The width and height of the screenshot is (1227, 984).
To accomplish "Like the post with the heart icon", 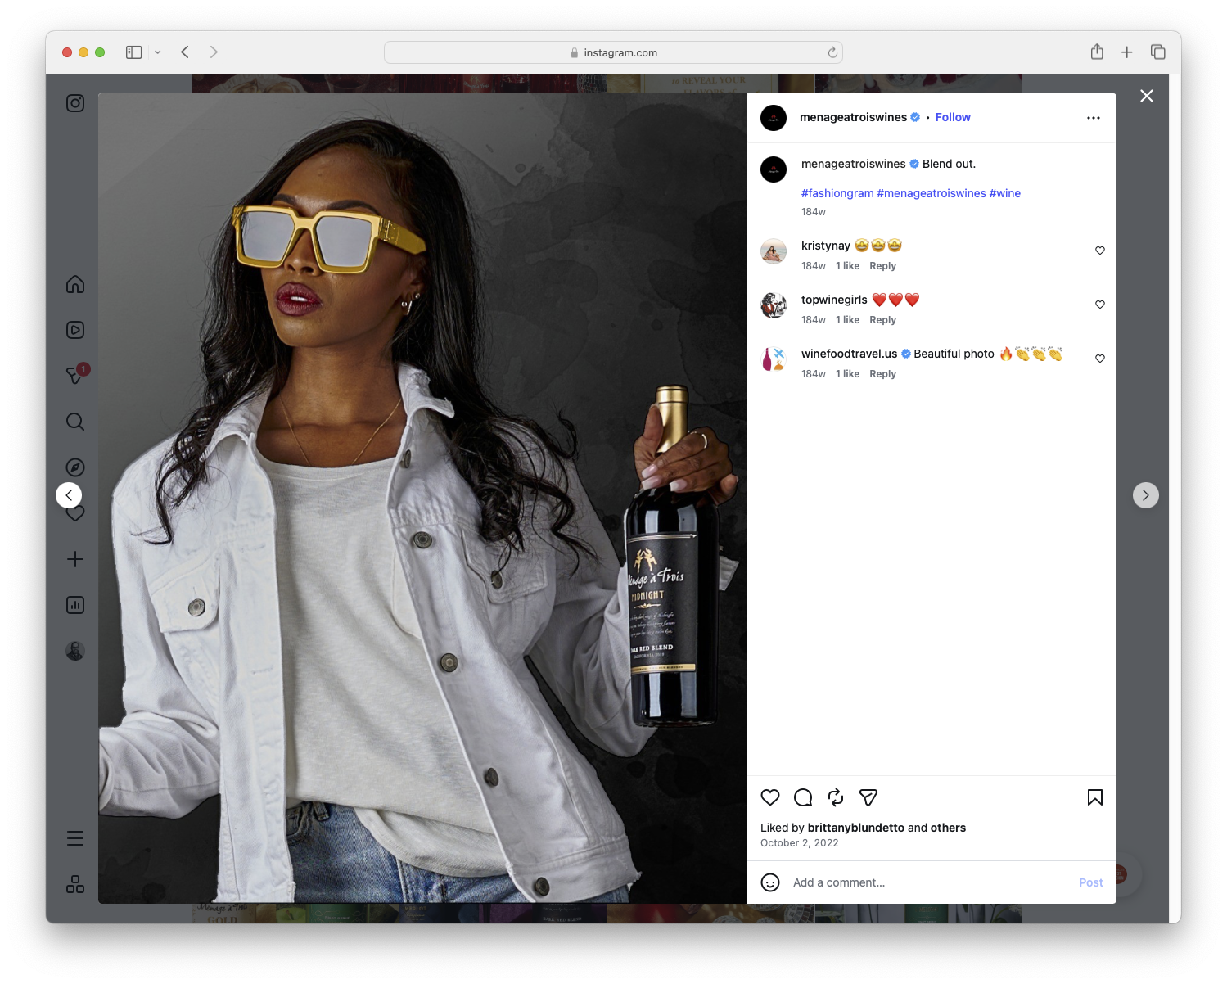I will point(770,797).
